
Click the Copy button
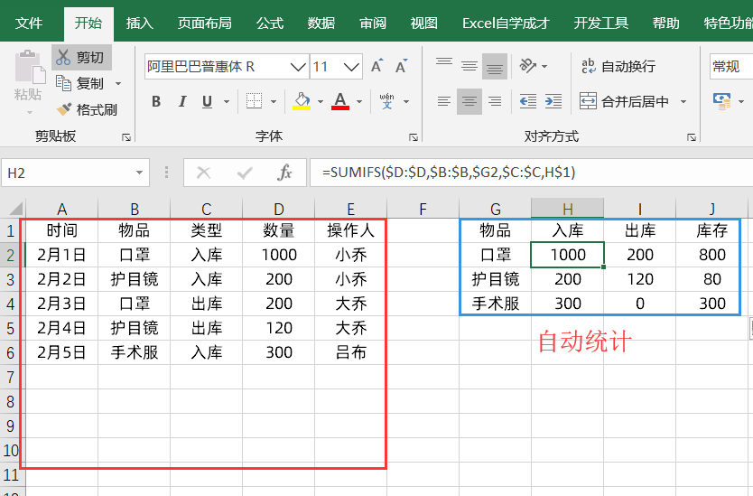click(x=80, y=84)
